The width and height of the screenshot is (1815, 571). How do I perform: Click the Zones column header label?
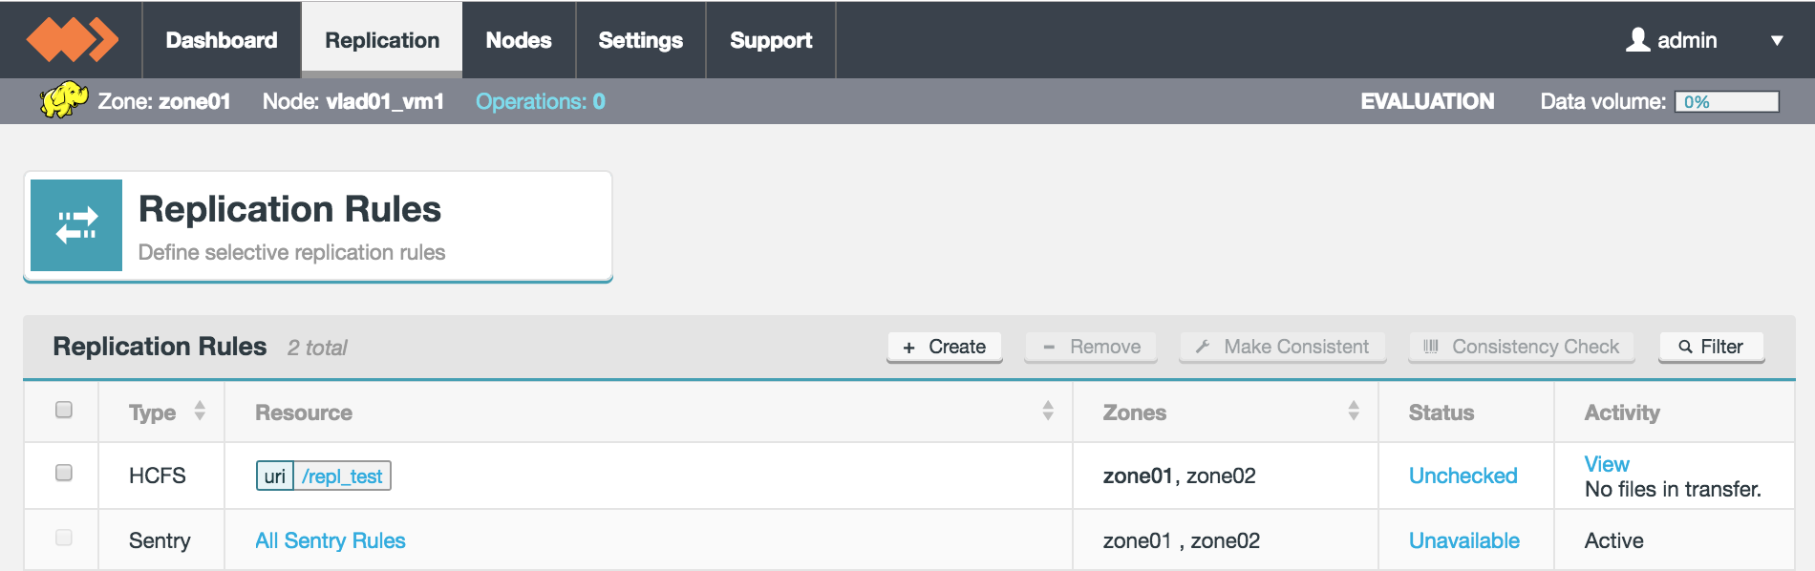click(x=1135, y=412)
